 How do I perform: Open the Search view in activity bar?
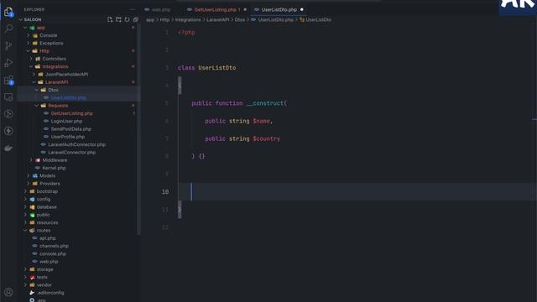pyautogui.click(x=8, y=29)
